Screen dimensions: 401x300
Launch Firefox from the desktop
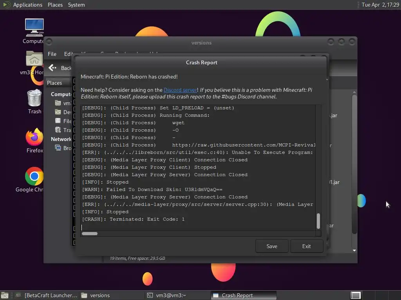34,140
